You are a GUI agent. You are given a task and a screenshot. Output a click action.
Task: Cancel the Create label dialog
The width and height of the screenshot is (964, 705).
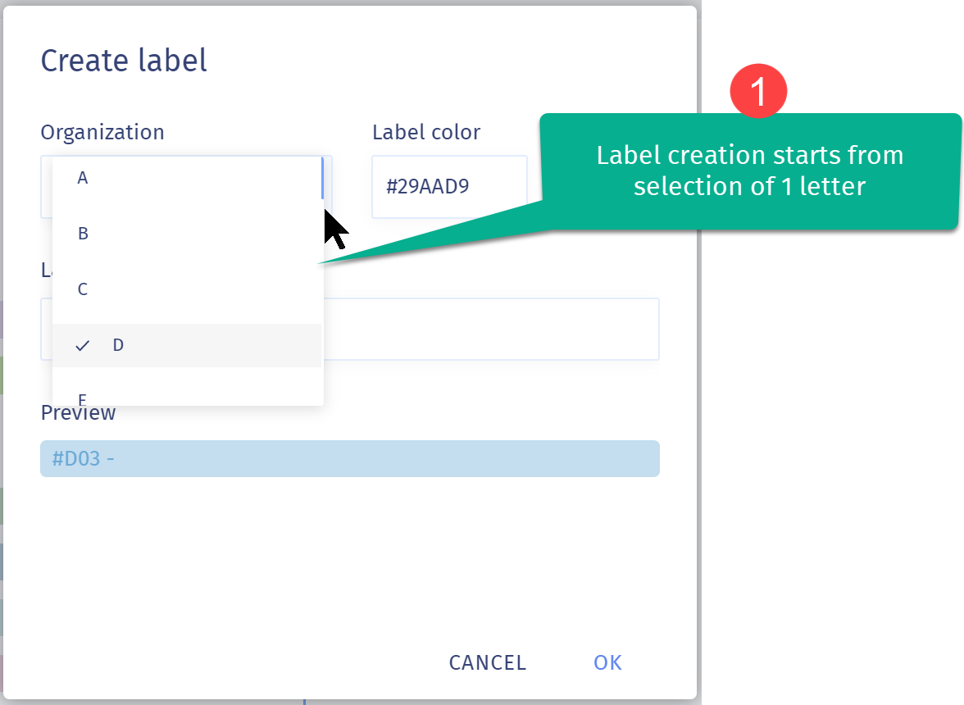coord(488,662)
